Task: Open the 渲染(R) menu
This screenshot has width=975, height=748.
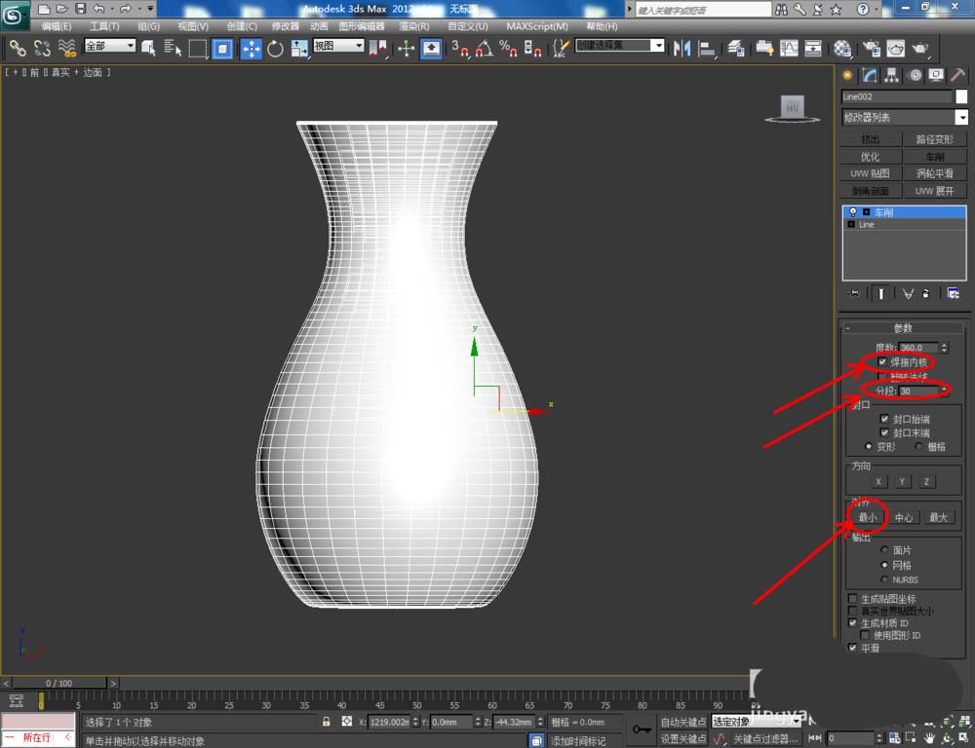Action: 414,26
